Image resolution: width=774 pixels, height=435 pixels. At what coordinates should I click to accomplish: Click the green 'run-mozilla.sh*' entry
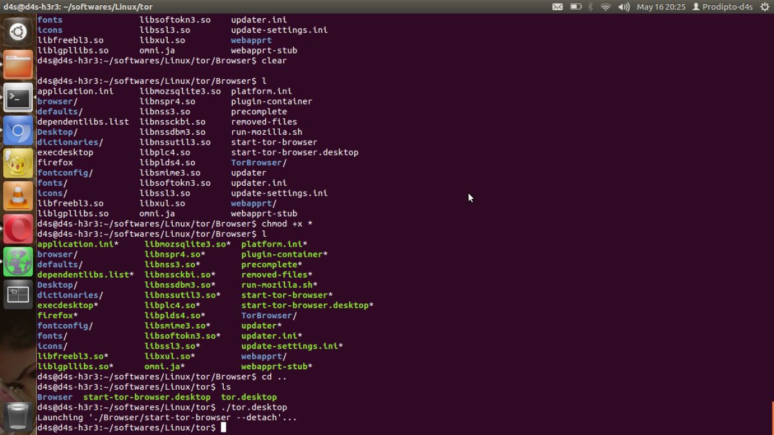[279, 285]
